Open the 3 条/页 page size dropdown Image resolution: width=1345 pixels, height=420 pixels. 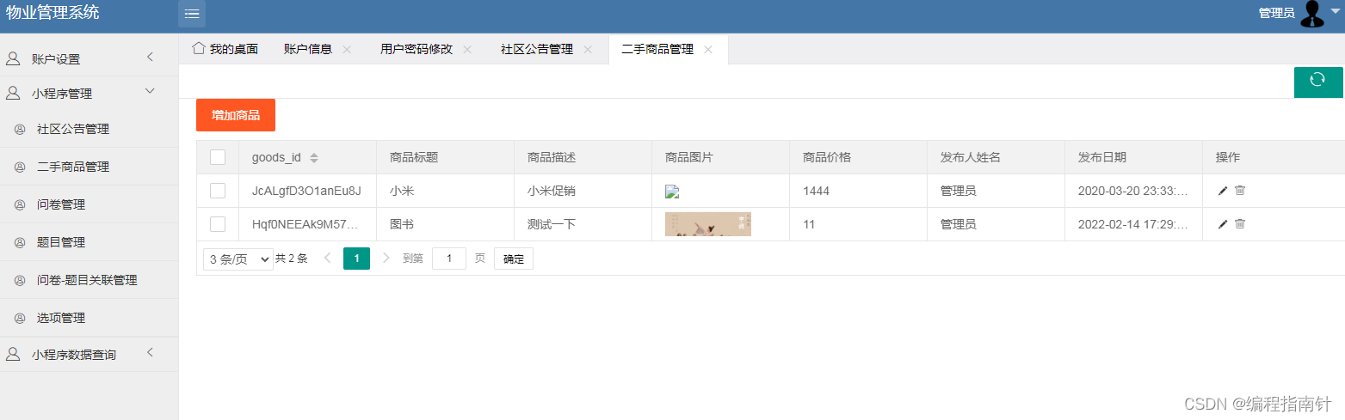[238, 259]
